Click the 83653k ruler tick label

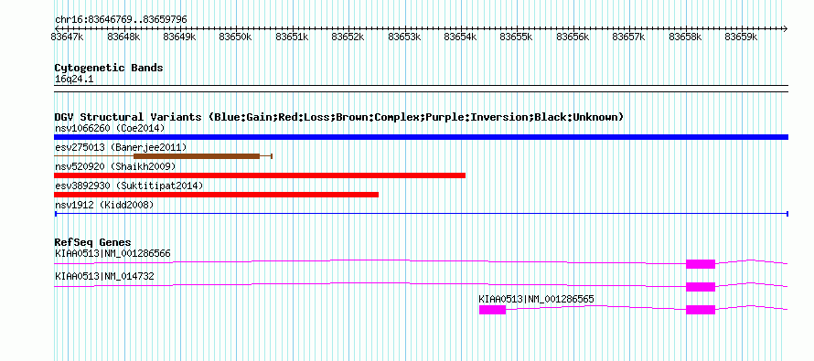404,37
